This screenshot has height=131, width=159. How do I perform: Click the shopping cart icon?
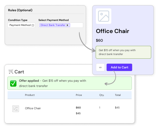pos(11,71)
